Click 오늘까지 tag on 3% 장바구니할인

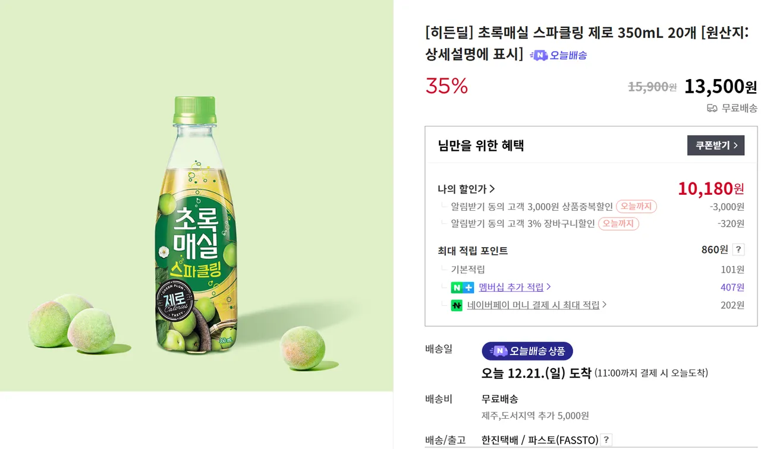pos(618,224)
